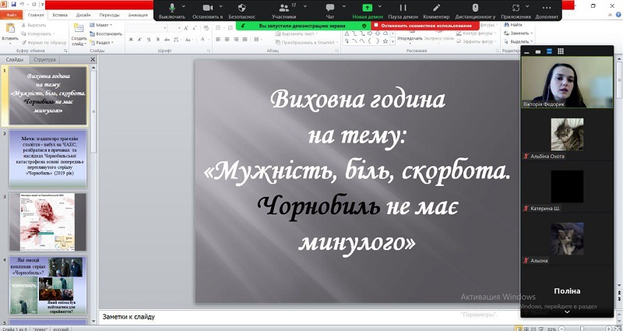This screenshot has width=623, height=331.
Task: Open the Zoom chat panel
Action: pos(330,7)
